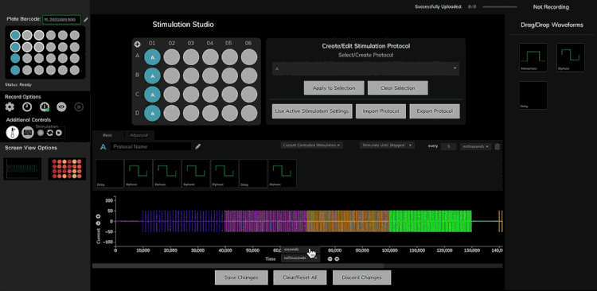
Task: Choose milliseconds in Time unit menu
Action: pos(300,258)
